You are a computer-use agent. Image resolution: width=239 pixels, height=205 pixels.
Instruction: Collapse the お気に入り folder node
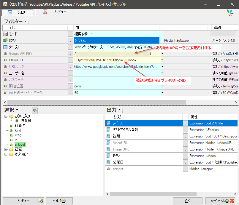coord(6,116)
